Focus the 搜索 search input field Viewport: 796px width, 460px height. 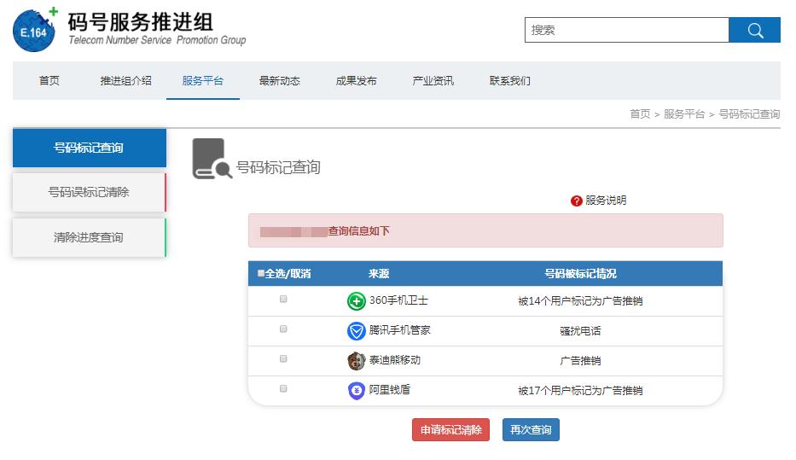(627, 30)
